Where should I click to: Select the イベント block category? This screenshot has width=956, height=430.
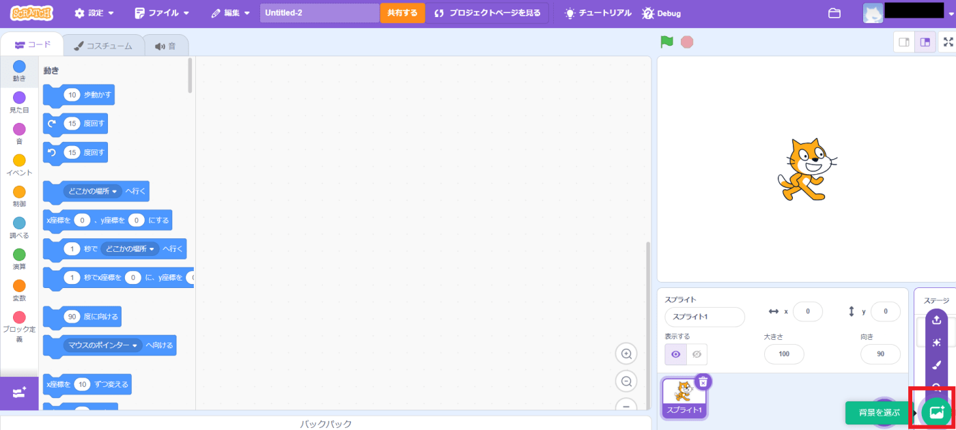19,166
